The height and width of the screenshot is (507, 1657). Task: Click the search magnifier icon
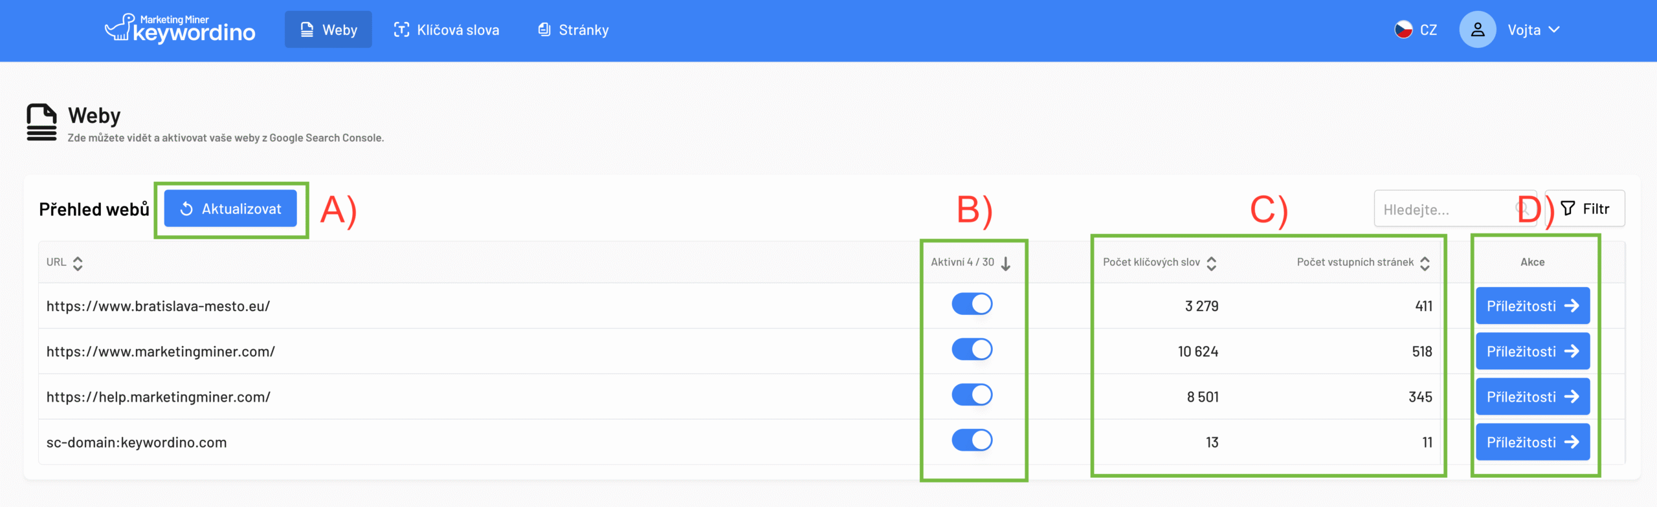click(x=1522, y=208)
